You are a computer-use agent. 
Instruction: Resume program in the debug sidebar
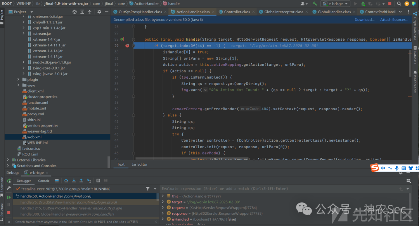[x=9, y=197]
